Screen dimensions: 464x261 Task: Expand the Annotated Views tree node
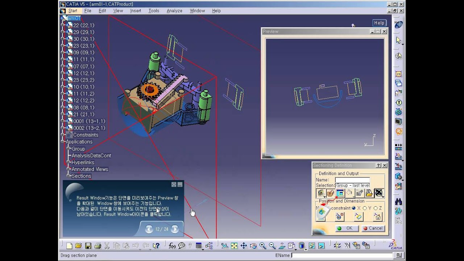[68, 169]
